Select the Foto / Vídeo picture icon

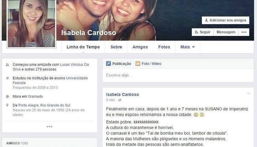coord(138,63)
